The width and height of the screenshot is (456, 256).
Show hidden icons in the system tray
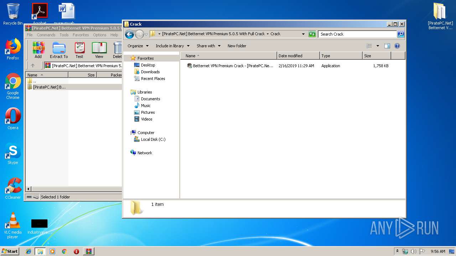[397, 251]
